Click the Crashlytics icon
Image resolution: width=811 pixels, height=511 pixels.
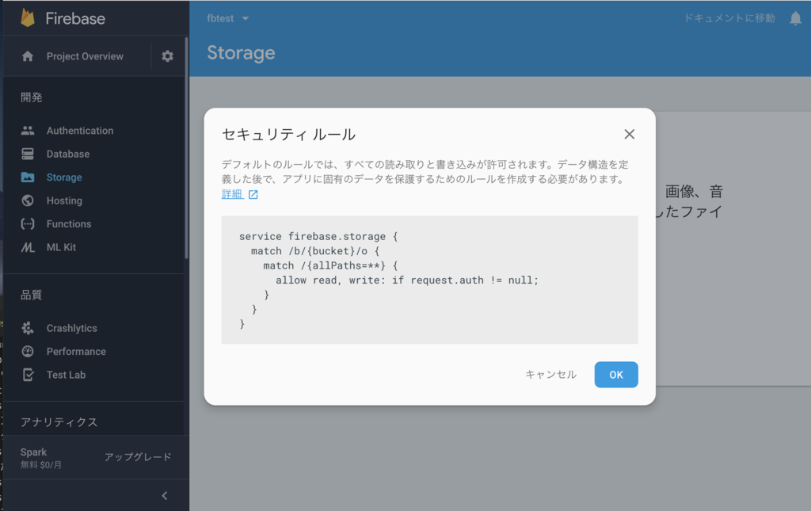pyautogui.click(x=28, y=328)
